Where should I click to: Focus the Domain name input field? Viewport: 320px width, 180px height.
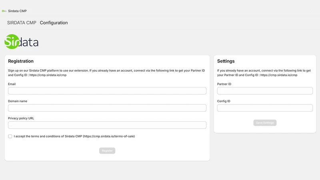pyautogui.click(x=107, y=108)
